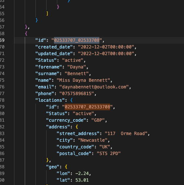
Task: Click the created_date value 2022-12-02T00:00:00
Action: (x=106, y=47)
